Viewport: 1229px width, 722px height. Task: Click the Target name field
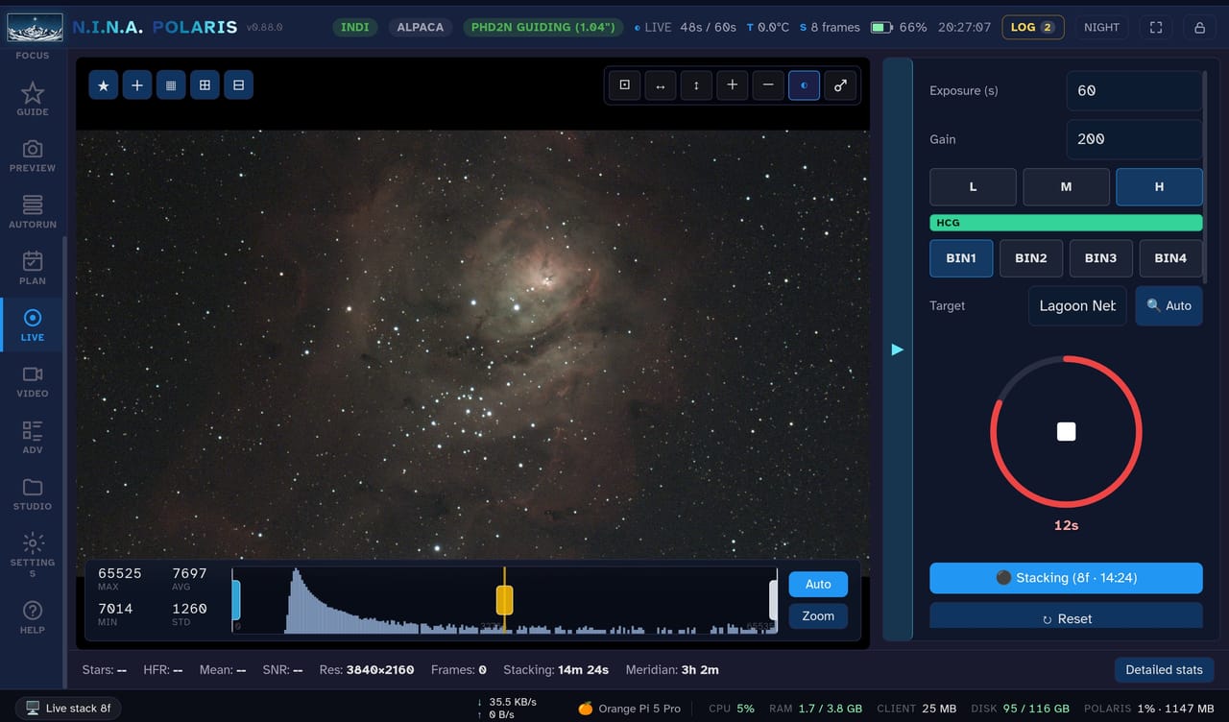click(x=1077, y=305)
